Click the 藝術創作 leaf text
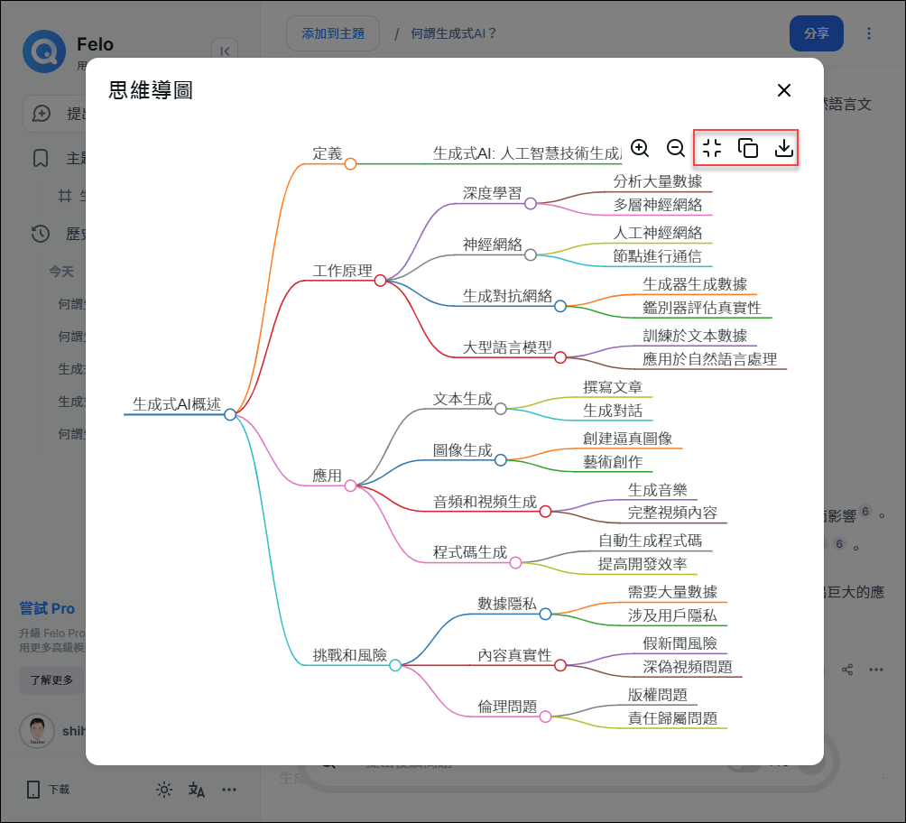This screenshot has width=906, height=823. [613, 461]
